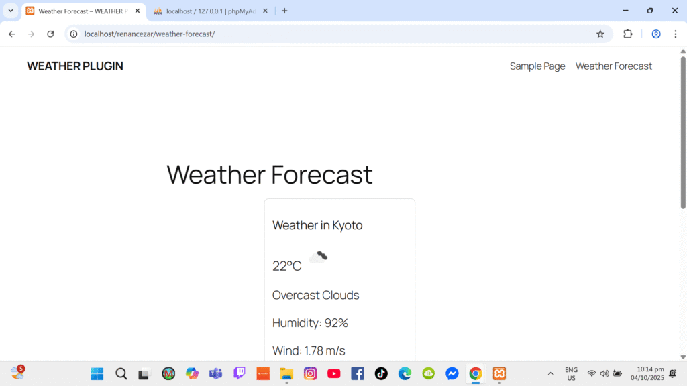
Task: Open the Chrome three-dot menu
Action: pyautogui.click(x=675, y=34)
